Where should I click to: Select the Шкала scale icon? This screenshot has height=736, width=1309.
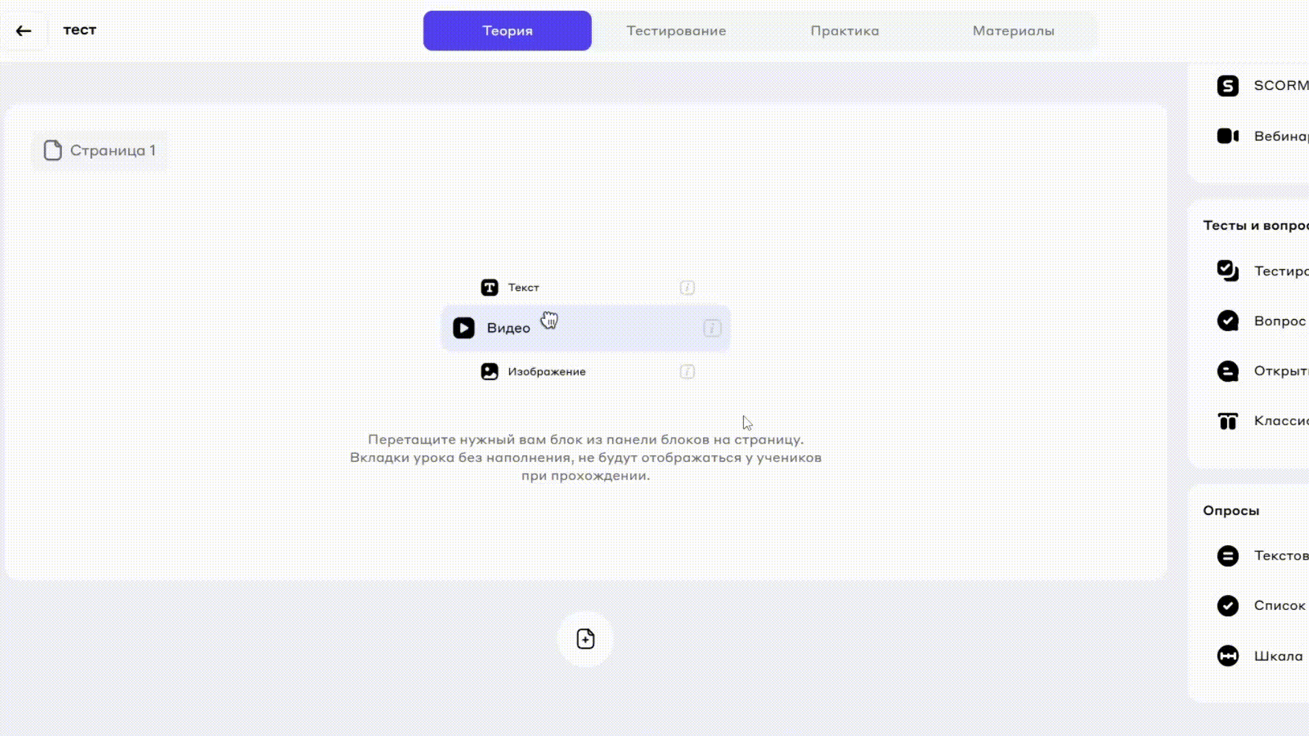tap(1227, 656)
